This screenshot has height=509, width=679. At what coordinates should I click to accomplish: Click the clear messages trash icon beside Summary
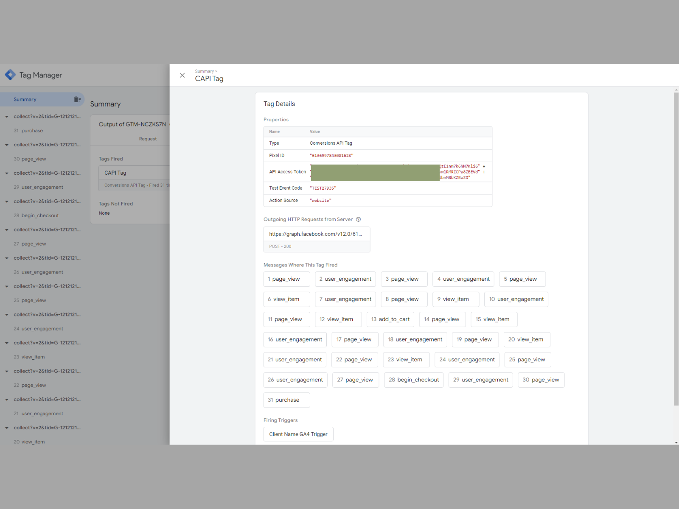pyautogui.click(x=77, y=99)
